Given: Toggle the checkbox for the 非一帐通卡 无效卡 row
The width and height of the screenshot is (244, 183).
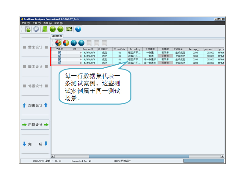Looking at the screenshot, I should click(x=59, y=63).
